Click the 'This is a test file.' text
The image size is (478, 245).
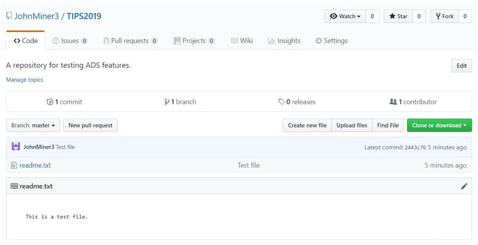[57, 217]
